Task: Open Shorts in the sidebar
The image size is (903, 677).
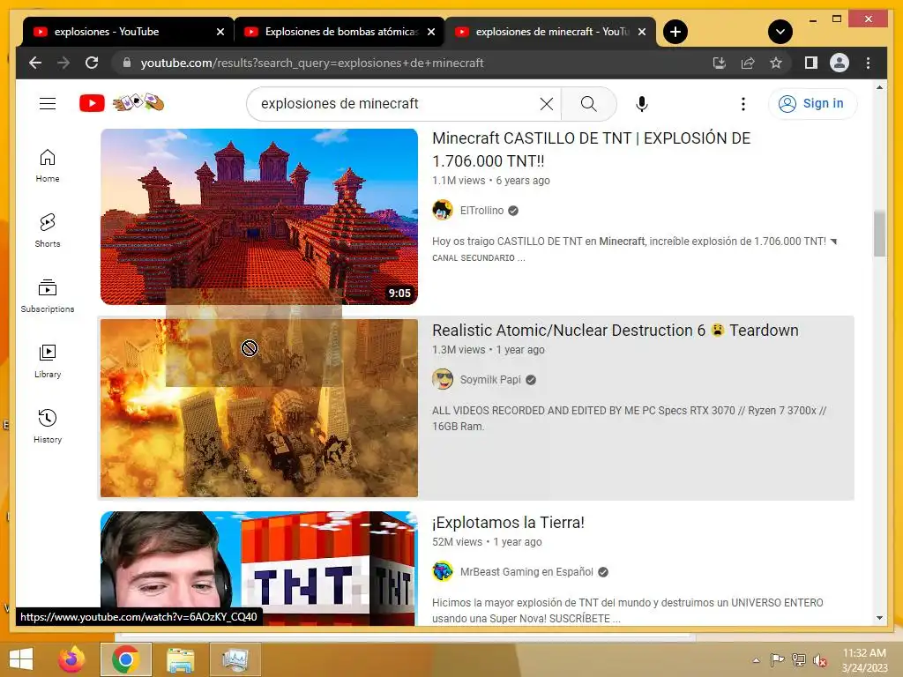Action: [48, 231]
